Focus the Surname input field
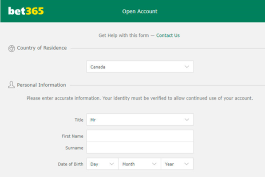The image size is (265, 177). pos(140,147)
